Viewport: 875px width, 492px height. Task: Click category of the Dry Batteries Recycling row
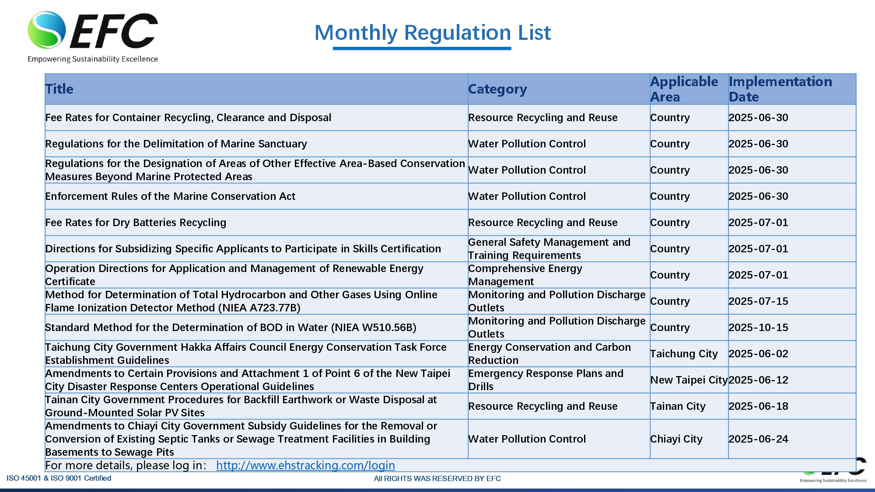542,223
